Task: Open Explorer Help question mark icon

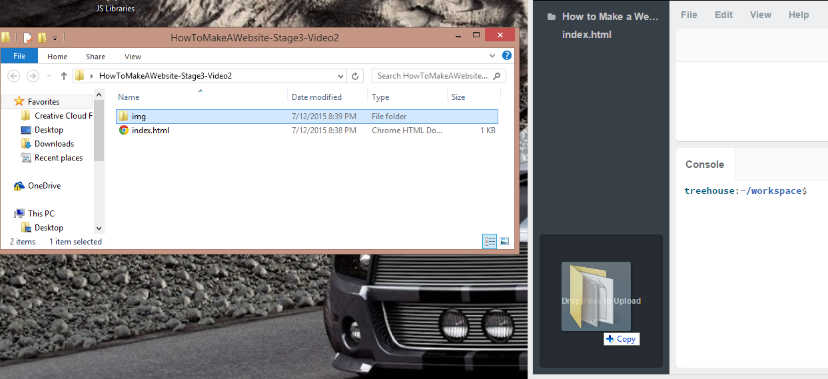Action: (507, 56)
